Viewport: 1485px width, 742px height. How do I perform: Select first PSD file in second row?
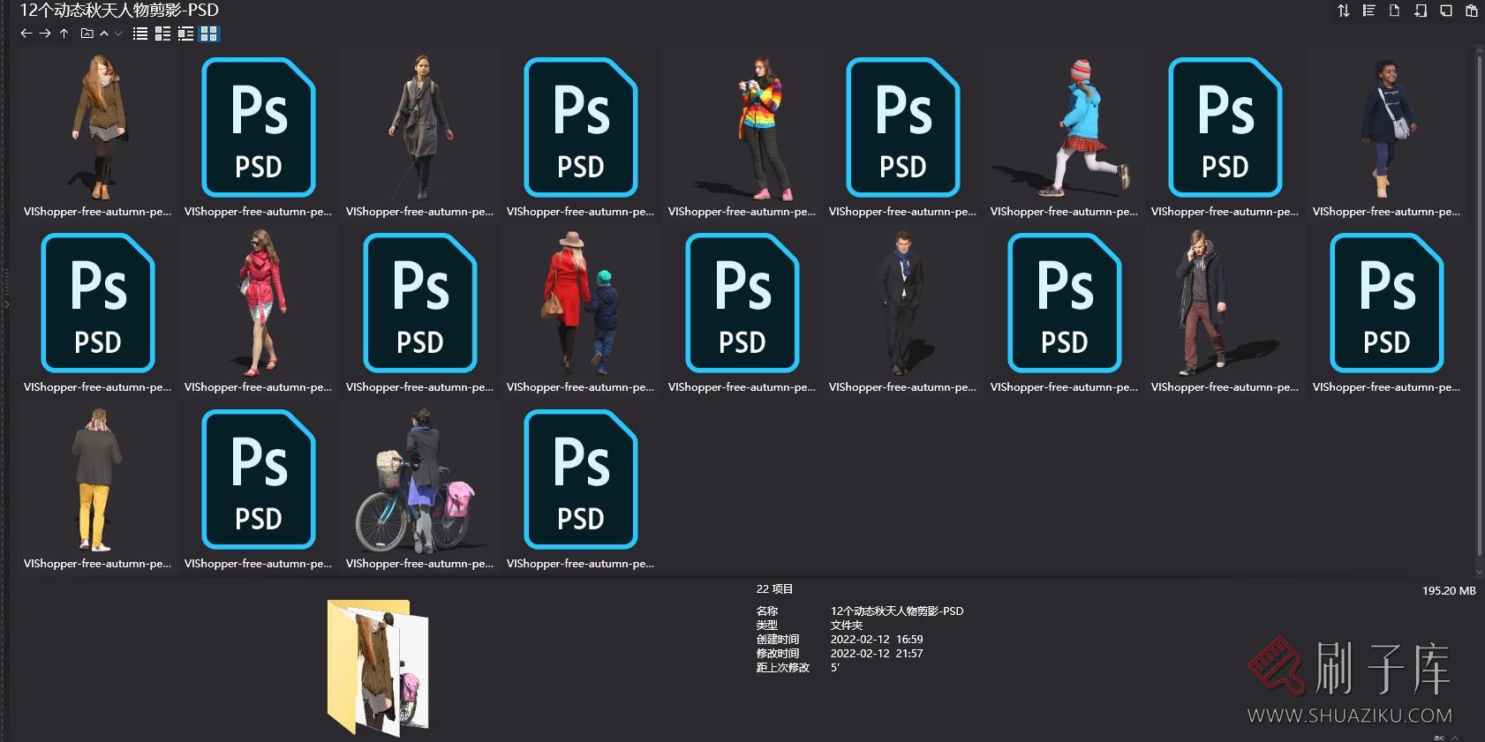tap(98, 303)
